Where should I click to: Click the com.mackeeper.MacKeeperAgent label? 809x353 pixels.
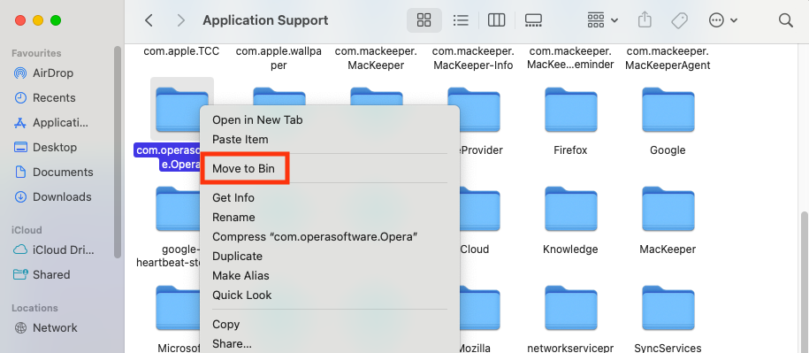coord(668,58)
